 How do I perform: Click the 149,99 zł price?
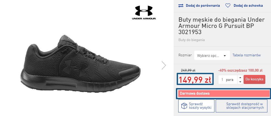tap(195, 80)
